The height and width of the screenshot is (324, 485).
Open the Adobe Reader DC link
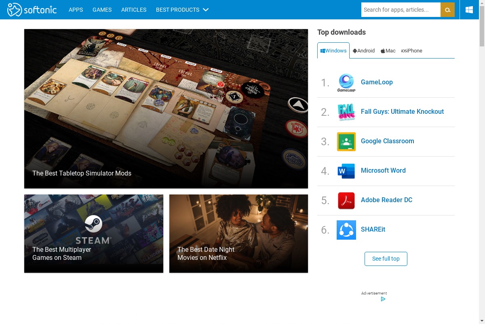tap(386, 200)
